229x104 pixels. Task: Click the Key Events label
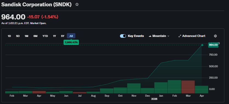point(136,36)
